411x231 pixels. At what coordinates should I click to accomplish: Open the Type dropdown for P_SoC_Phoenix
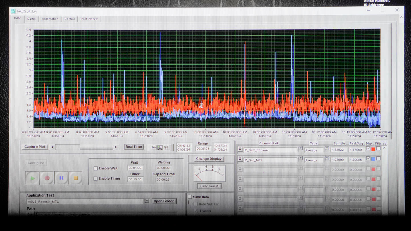327,148
